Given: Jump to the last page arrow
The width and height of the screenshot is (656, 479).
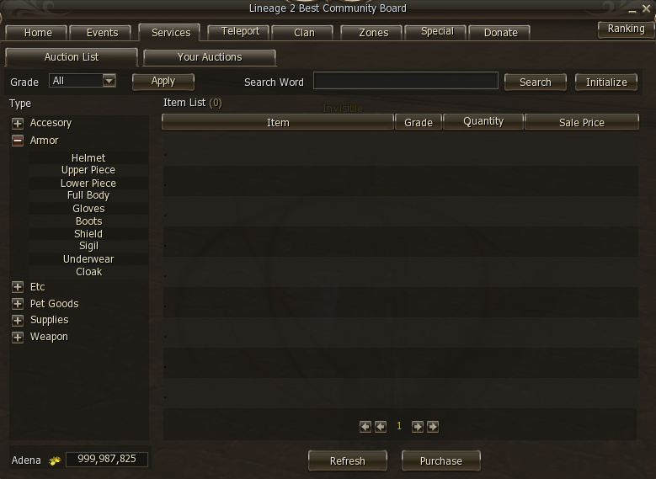Looking at the screenshot, I should click(433, 426).
